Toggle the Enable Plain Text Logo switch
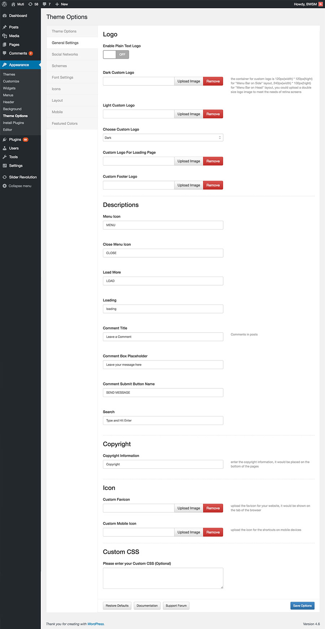This screenshot has width=325, height=629. click(116, 54)
